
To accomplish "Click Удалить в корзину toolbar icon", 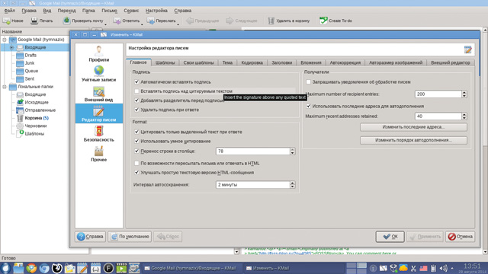I will (271, 21).
